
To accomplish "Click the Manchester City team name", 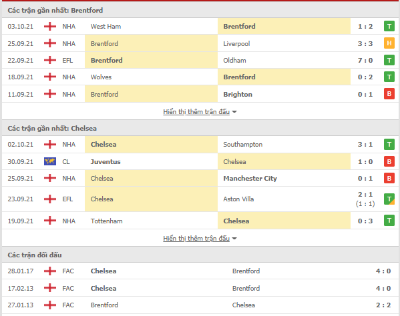I will click(250, 178).
